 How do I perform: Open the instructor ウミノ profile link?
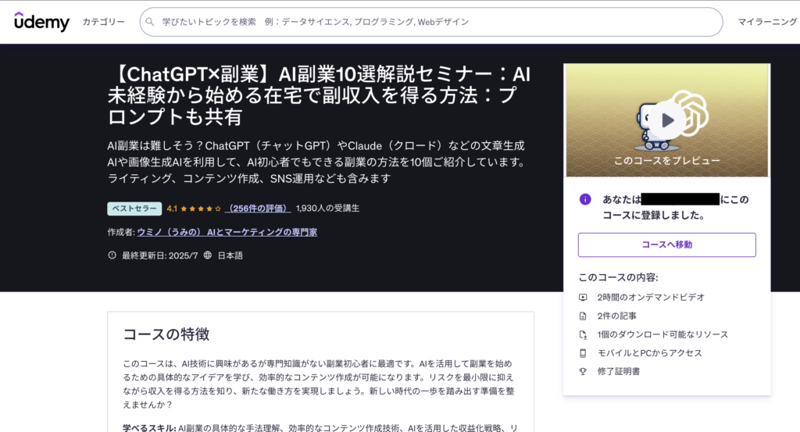click(x=227, y=232)
